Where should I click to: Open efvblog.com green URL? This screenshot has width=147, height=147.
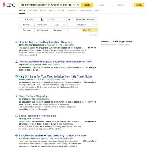25,119
